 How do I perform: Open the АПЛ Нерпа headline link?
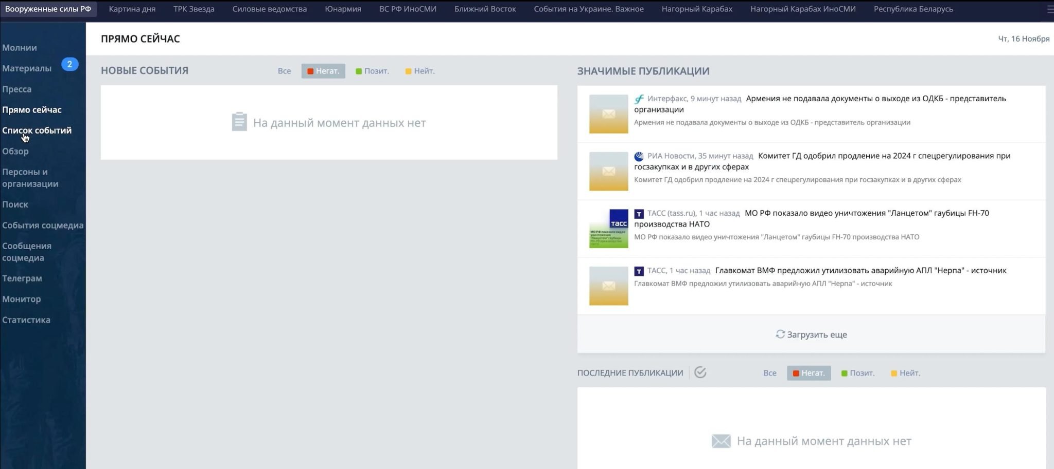click(x=860, y=271)
